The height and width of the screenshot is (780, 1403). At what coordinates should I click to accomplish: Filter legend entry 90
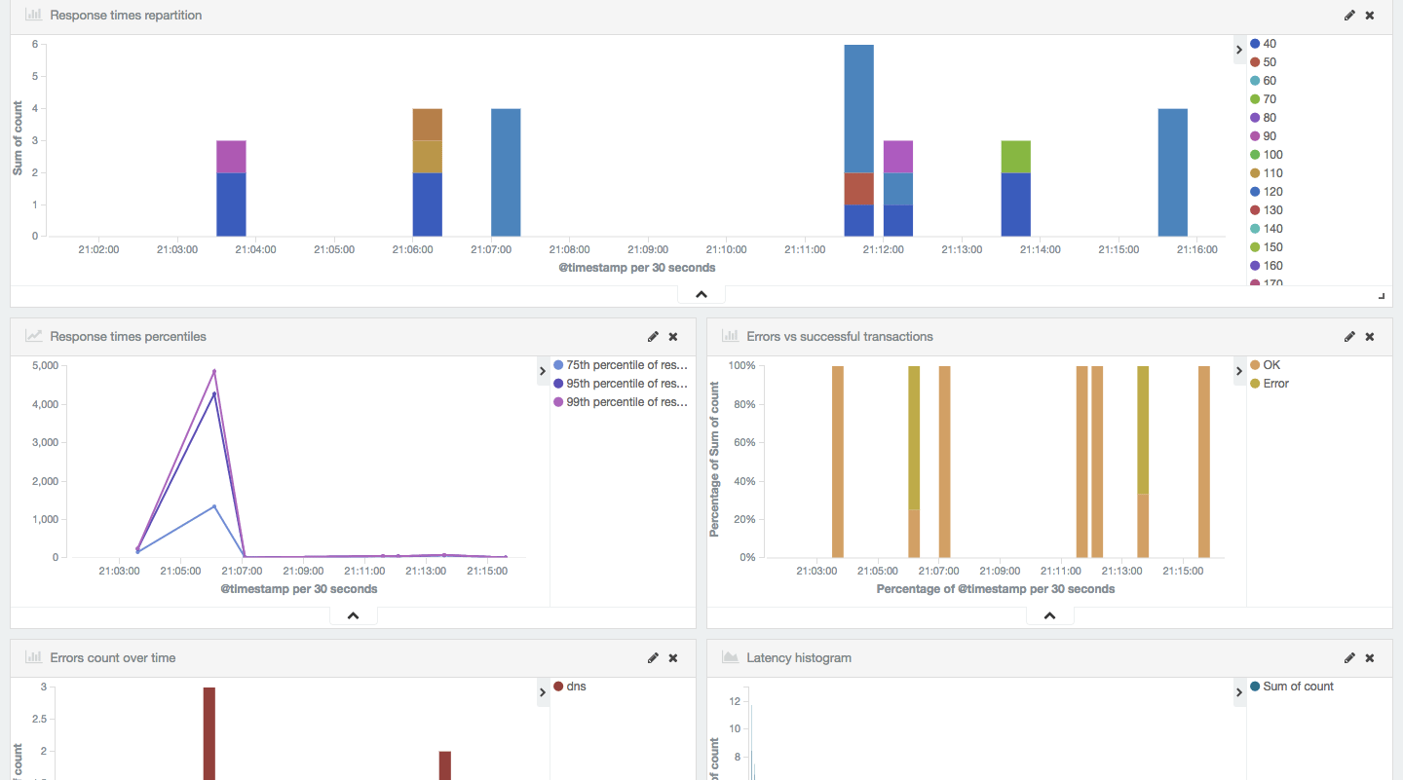(1264, 136)
